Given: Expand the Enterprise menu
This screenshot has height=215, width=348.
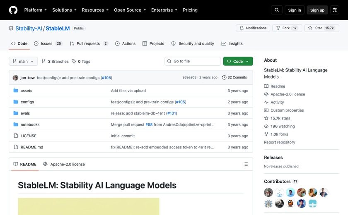Looking at the screenshot, I should pos(164,10).
